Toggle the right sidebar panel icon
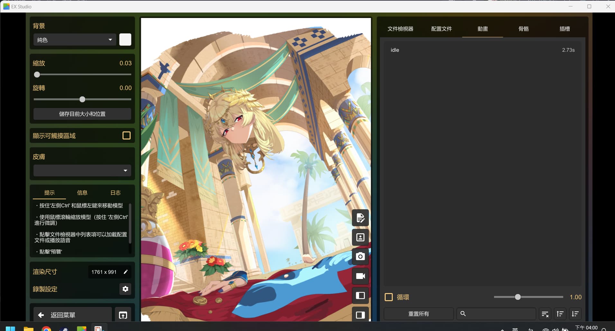 360,315
